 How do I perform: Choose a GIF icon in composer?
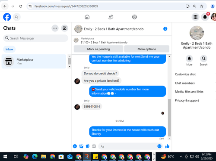(94, 146)
